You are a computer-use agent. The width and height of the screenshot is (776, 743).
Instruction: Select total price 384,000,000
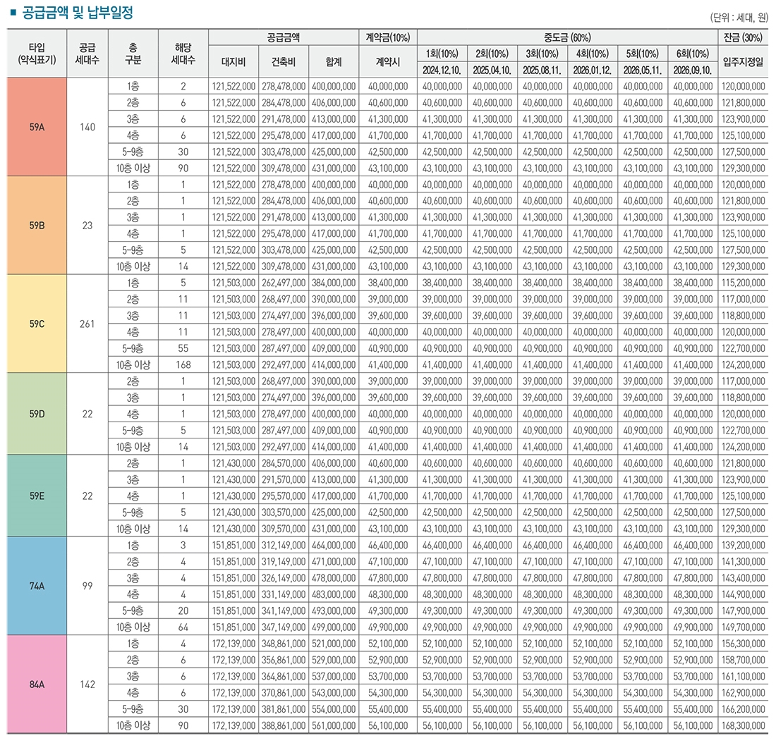pos(334,283)
